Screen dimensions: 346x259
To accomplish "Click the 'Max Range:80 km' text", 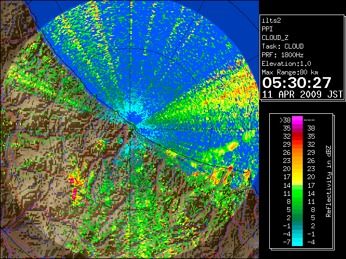I will 290,72.
